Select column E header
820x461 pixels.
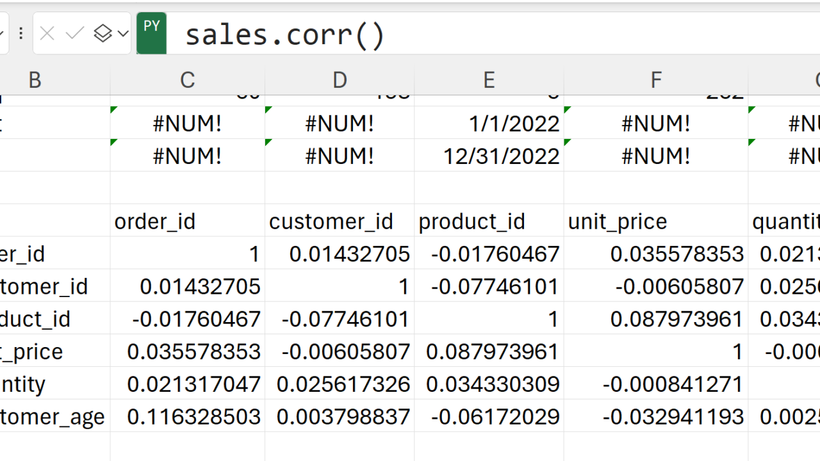489,80
